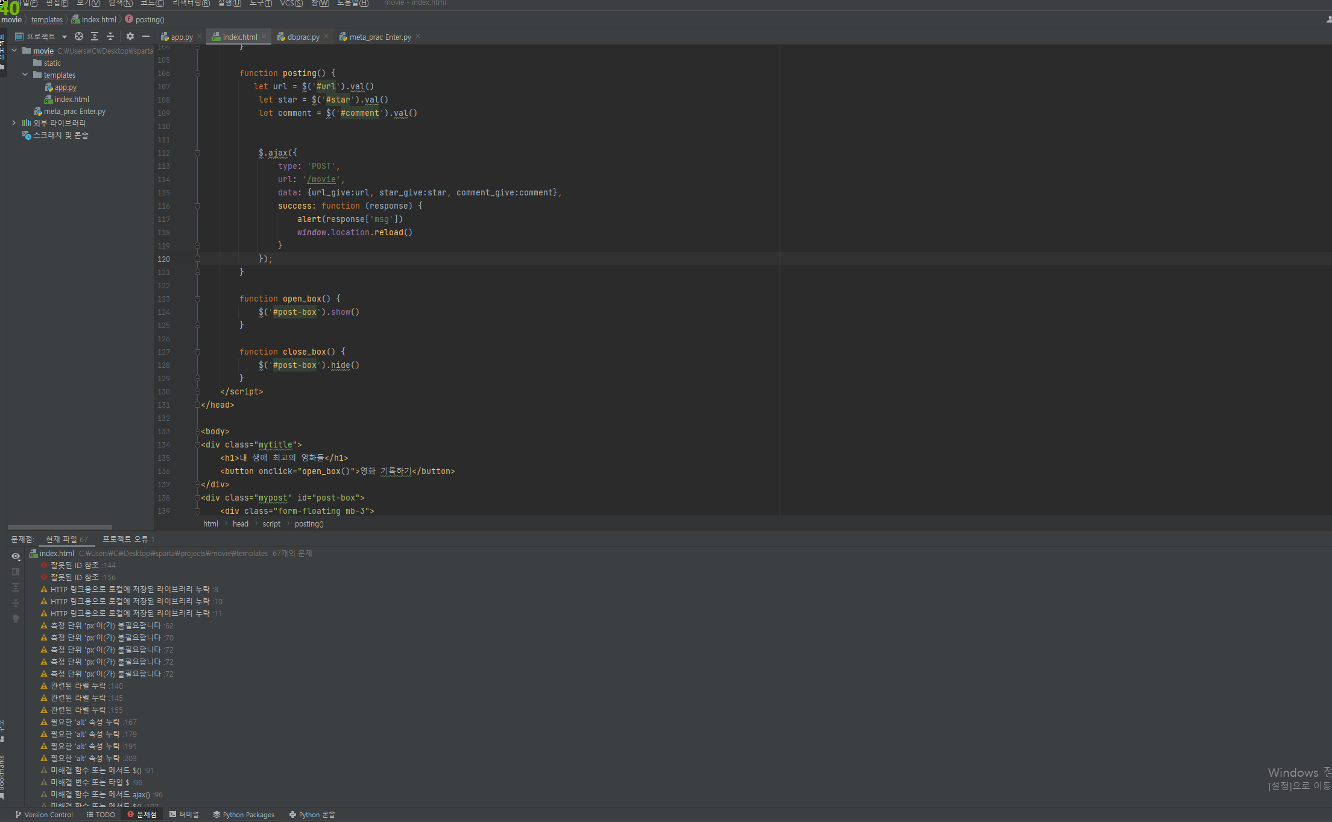This screenshot has height=822, width=1332.
Task: Click html in the editor breadcrumb bar
Action: click(x=210, y=524)
